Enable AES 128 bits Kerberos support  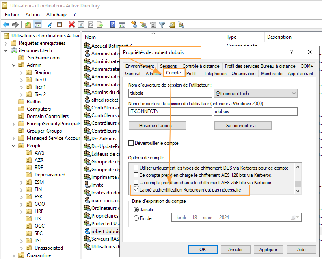tap(136, 175)
